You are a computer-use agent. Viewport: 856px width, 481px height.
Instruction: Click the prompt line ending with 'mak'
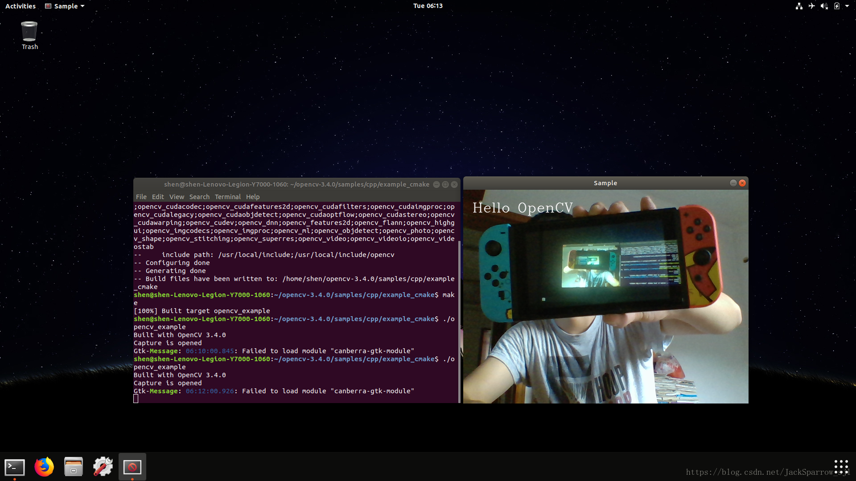click(x=294, y=295)
